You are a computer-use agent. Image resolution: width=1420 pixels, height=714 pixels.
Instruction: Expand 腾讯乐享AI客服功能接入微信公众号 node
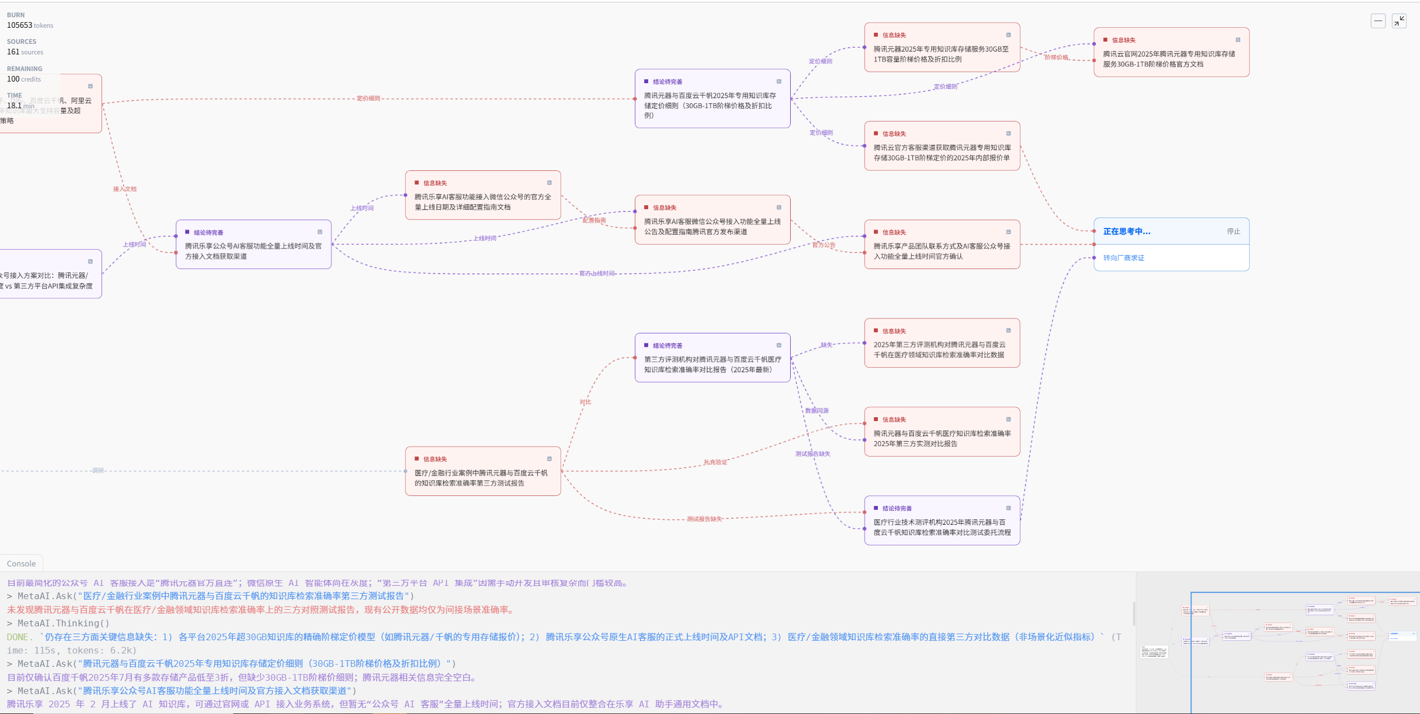pos(549,183)
